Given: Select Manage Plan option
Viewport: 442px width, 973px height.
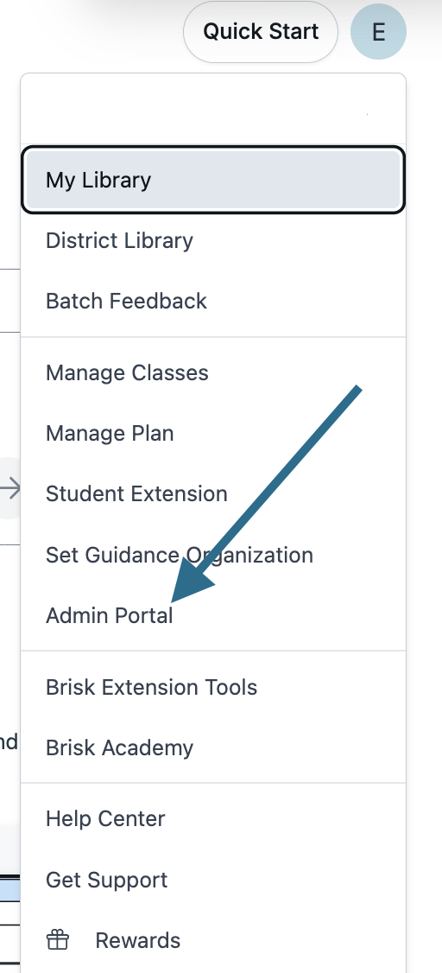Looking at the screenshot, I should [x=213, y=433].
